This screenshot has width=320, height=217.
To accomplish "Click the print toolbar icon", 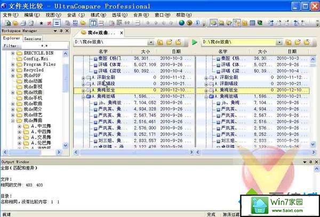I will coord(23,23).
